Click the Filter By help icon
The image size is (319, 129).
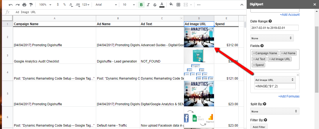click(x=265, y=120)
